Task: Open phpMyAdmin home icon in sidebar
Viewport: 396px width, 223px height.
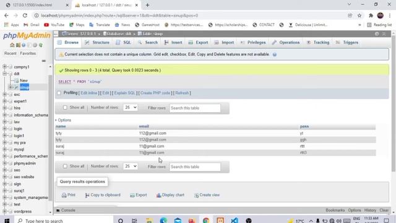Action: tap(12, 45)
